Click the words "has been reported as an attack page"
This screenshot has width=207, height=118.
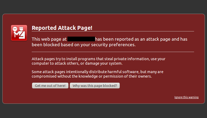[133, 39]
